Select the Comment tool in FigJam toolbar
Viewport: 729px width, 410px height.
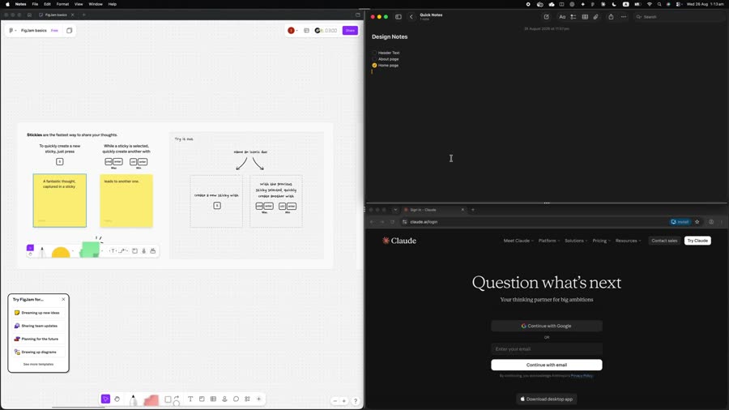[237, 399]
